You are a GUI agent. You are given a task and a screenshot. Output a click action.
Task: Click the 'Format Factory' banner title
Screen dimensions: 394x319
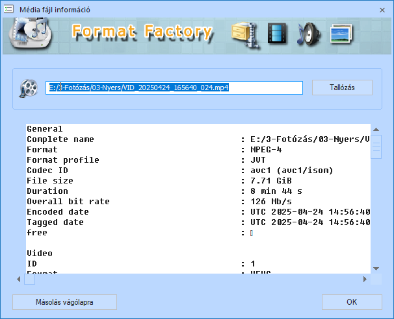click(x=142, y=32)
